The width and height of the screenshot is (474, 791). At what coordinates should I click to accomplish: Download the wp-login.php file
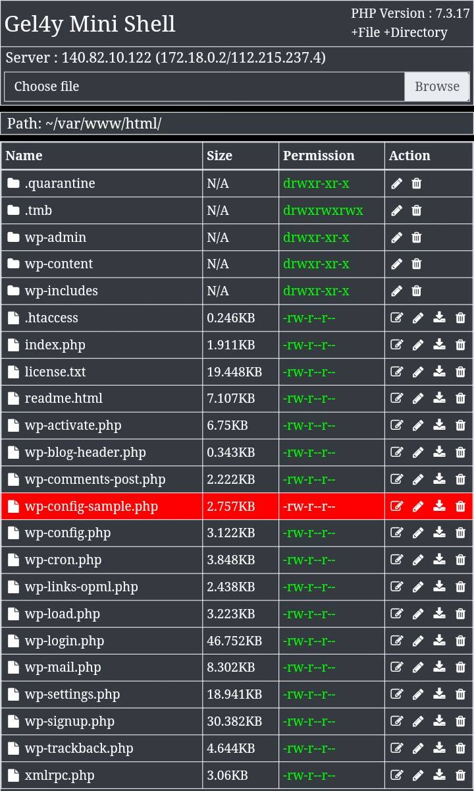point(439,640)
